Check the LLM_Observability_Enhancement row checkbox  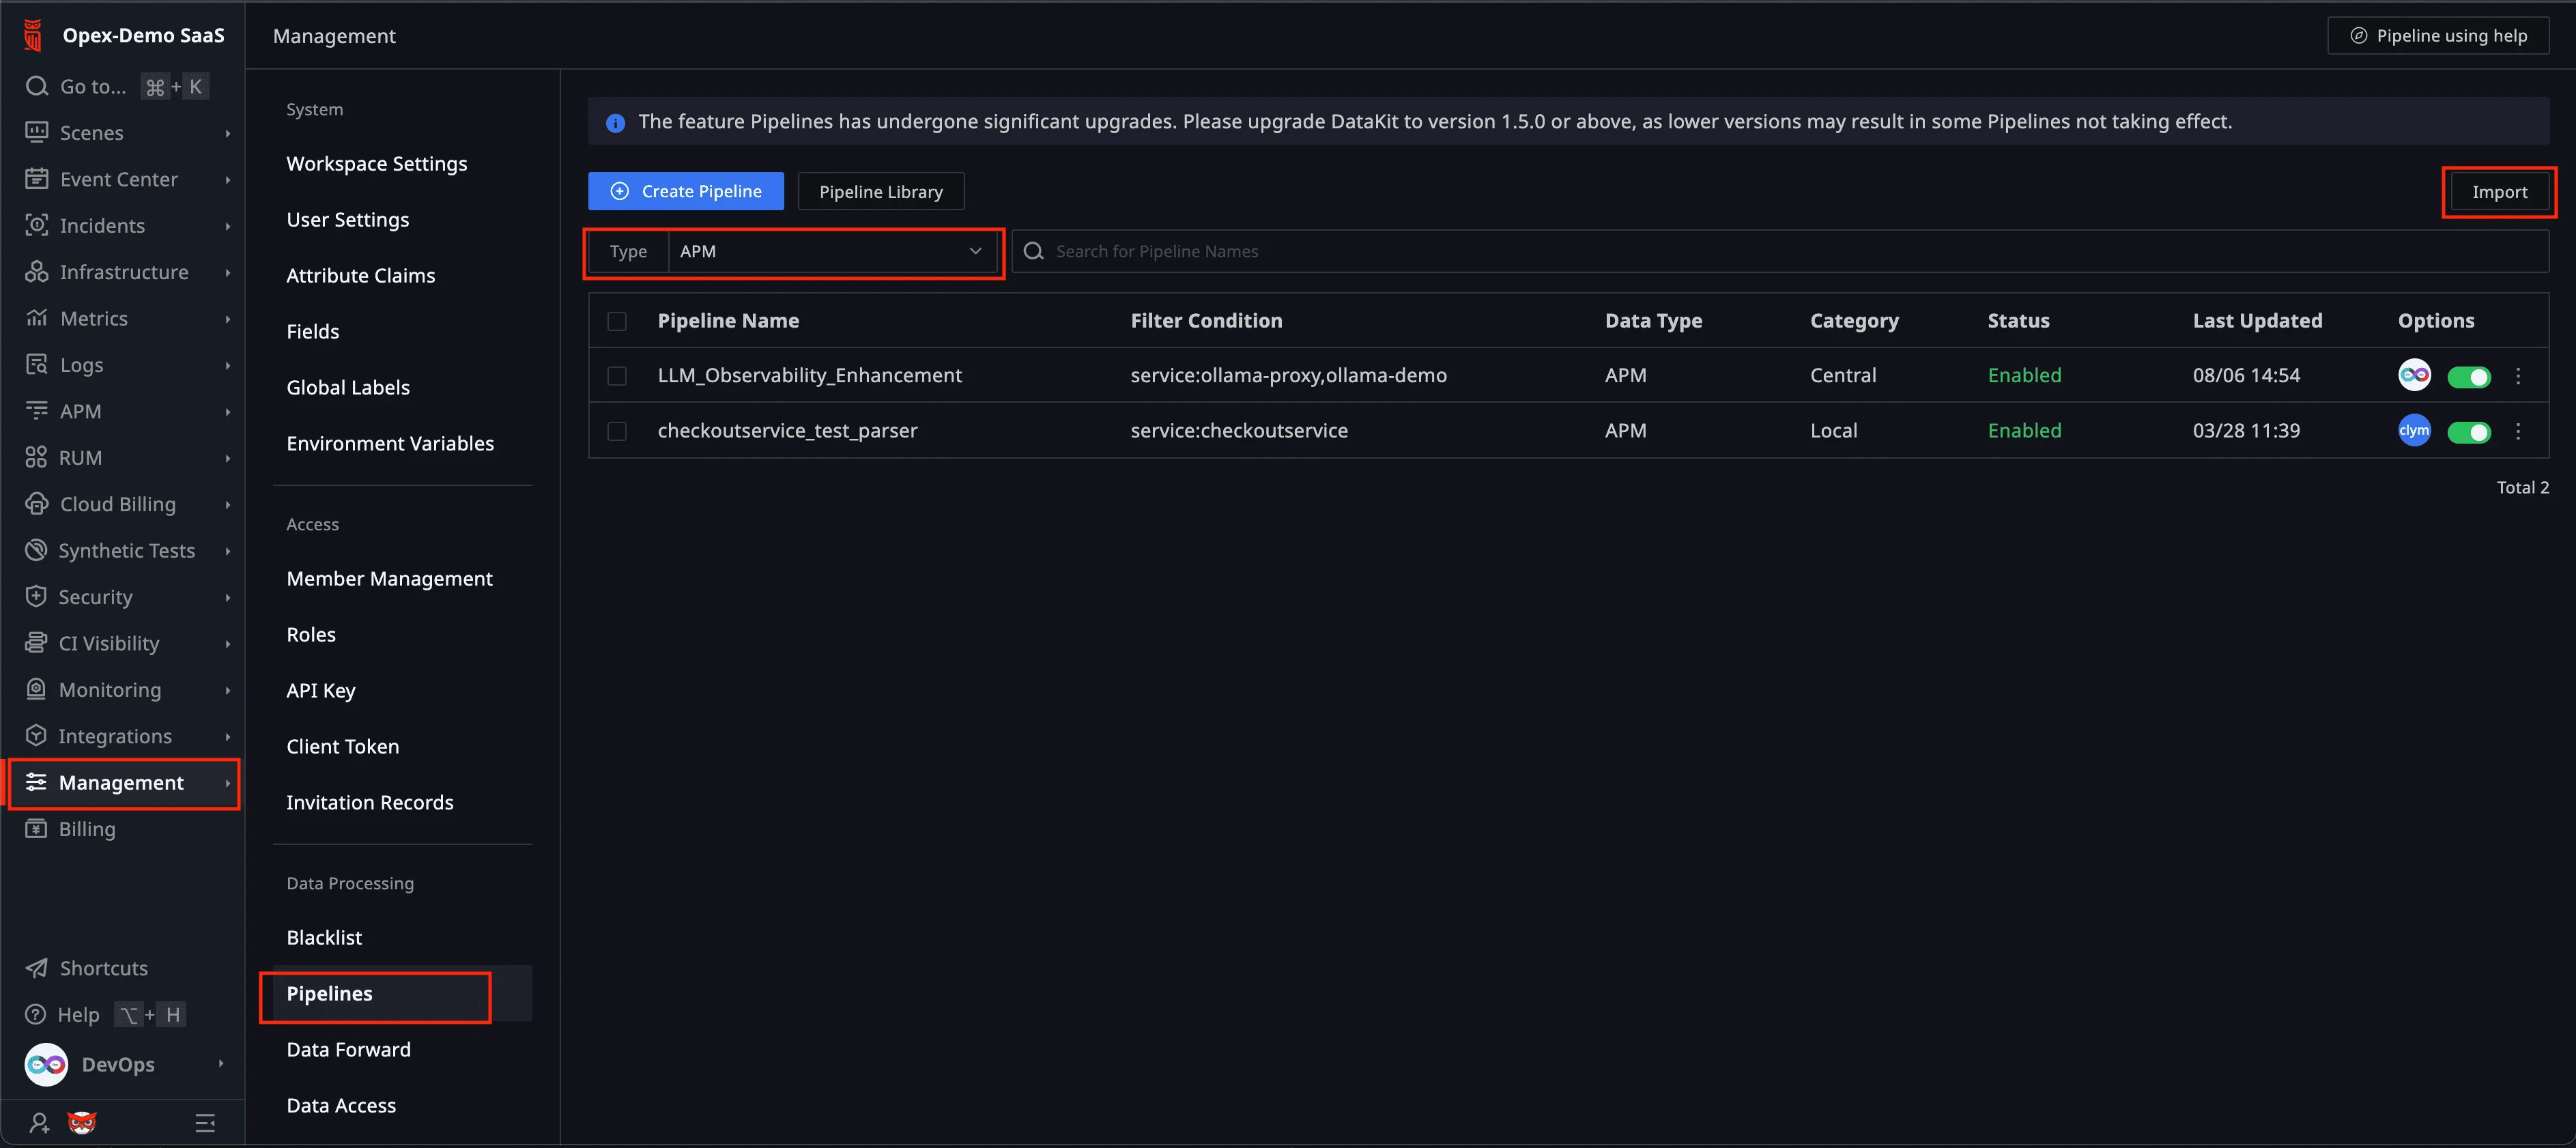pos(617,376)
